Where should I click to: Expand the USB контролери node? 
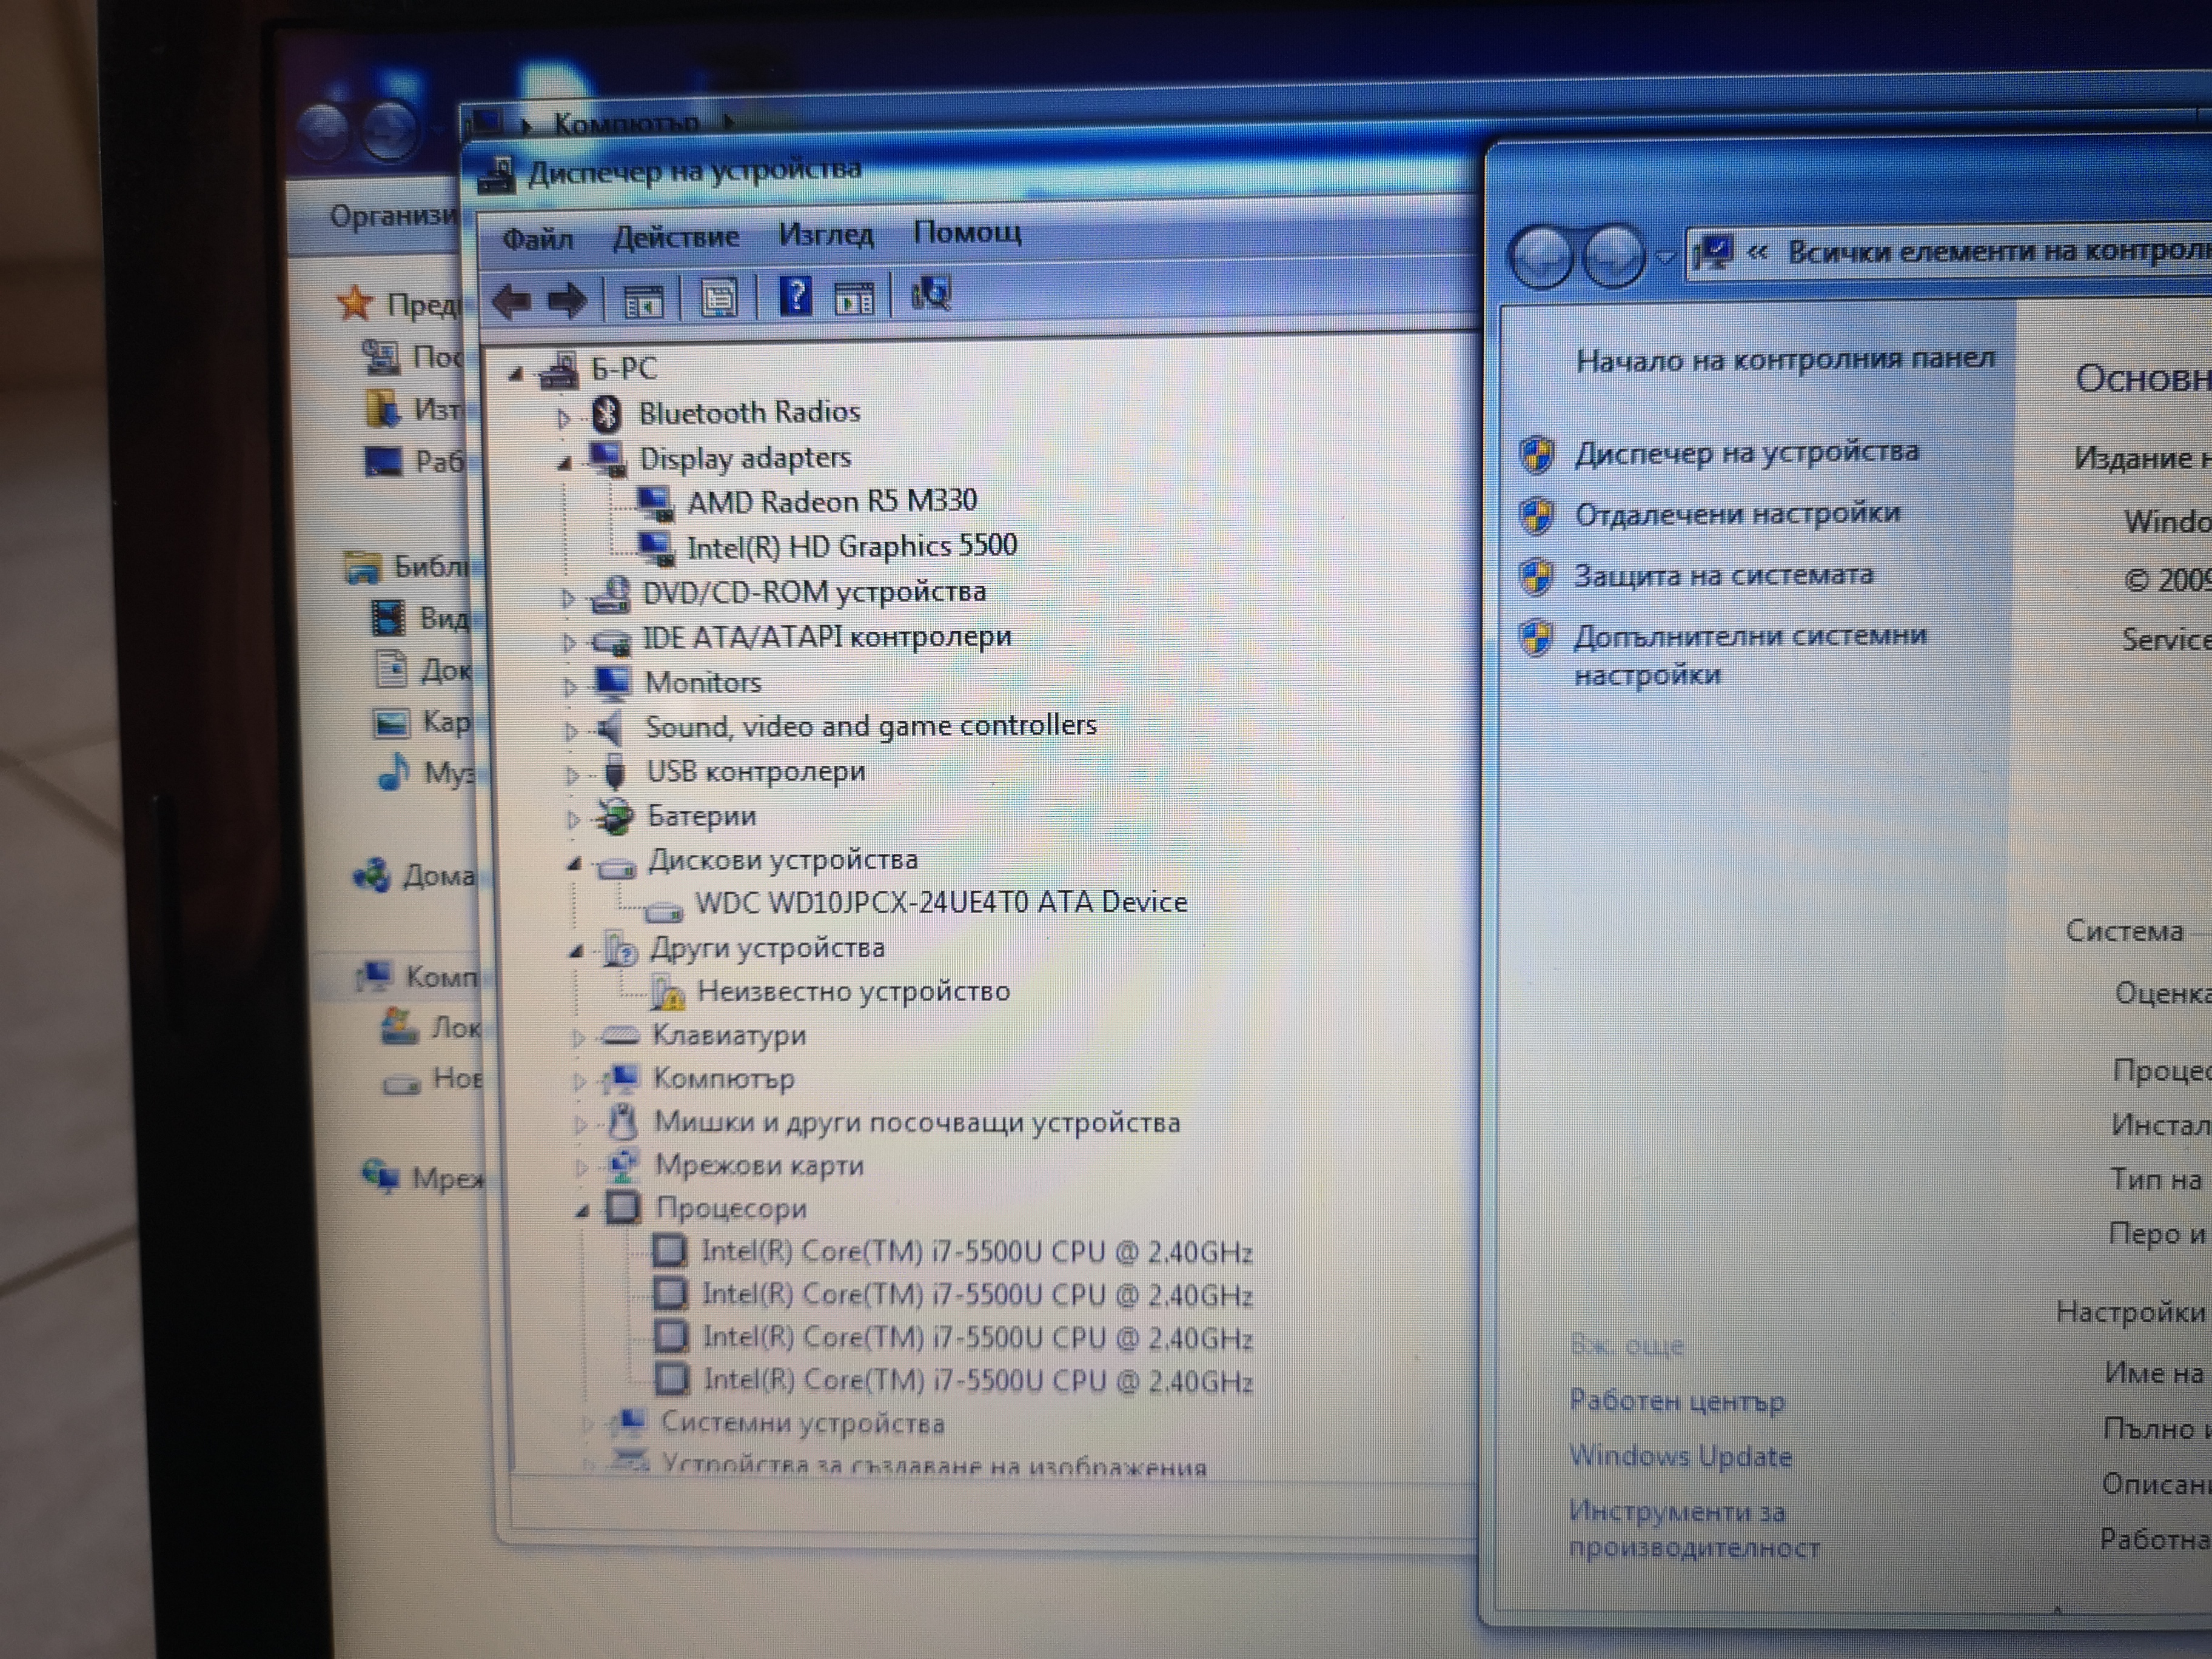pyautogui.click(x=572, y=775)
